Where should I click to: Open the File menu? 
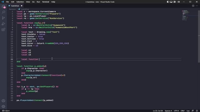tap(7, 2)
